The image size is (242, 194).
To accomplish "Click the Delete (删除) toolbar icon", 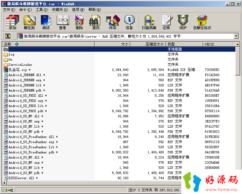I will (x=79, y=22).
